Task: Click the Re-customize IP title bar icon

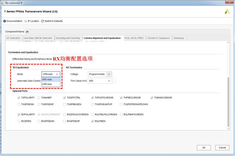Action: pos(3,3)
